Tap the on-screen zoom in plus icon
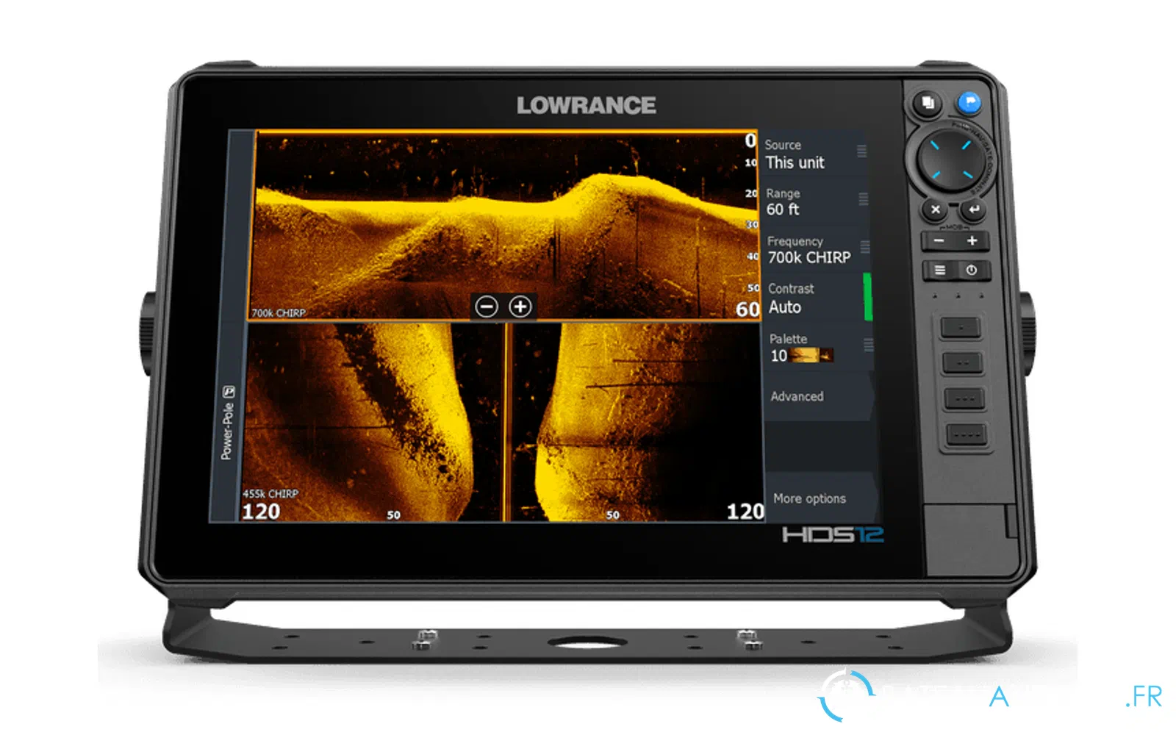 tap(520, 306)
